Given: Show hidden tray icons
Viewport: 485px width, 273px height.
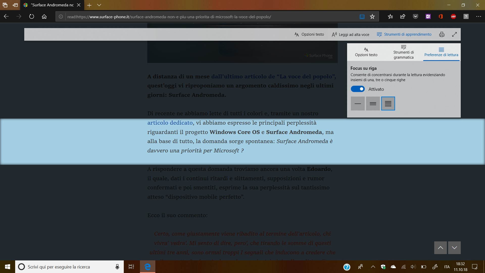Looking at the screenshot, I should (x=373, y=267).
